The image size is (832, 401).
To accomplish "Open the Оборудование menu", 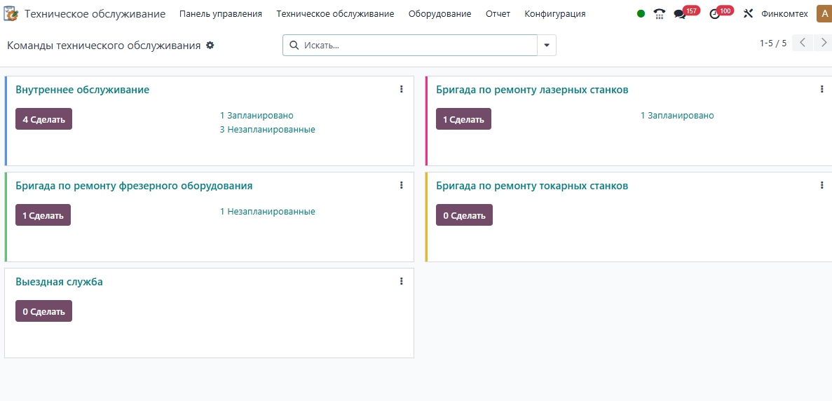I will click(x=439, y=14).
